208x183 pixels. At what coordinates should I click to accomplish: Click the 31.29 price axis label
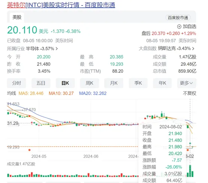click(13, 123)
